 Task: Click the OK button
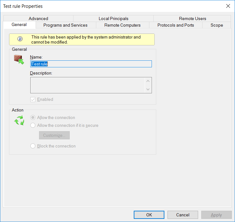point(149,215)
